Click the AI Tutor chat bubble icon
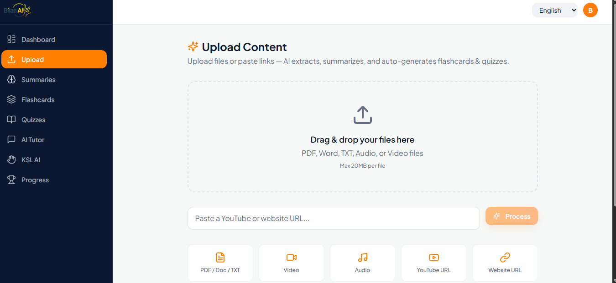 click(11, 140)
